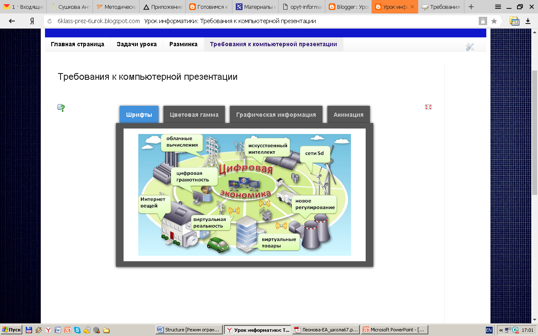Click the Yandex 'Я' home icon
538x336 pixels.
(x=32, y=21)
